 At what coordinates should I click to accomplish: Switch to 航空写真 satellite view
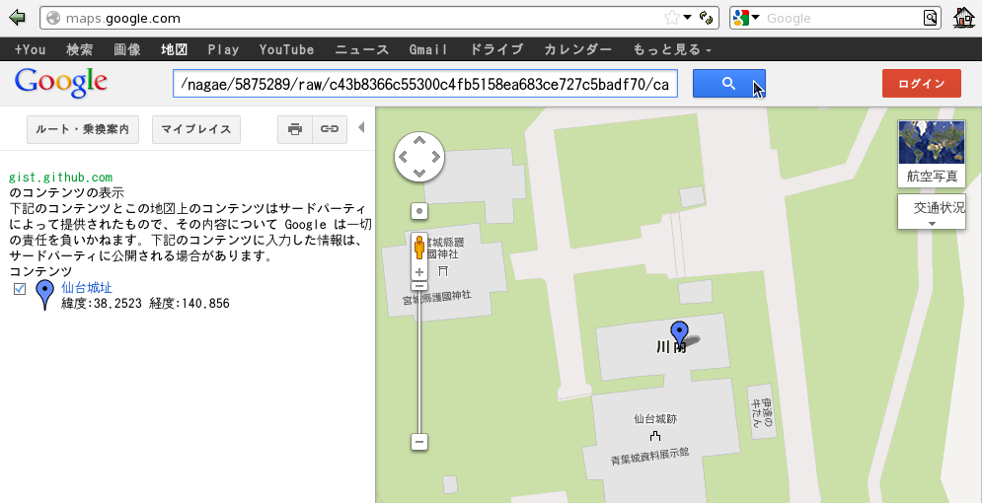[932, 154]
